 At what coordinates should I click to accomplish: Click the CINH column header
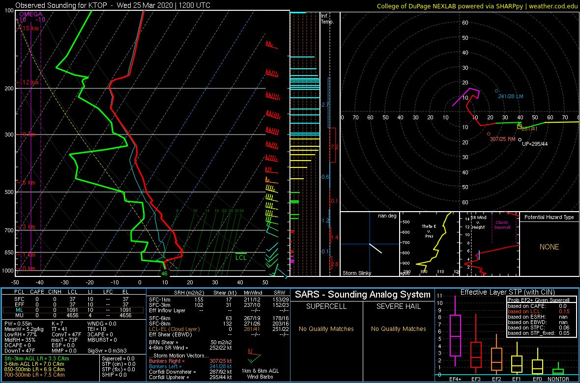click(56, 292)
